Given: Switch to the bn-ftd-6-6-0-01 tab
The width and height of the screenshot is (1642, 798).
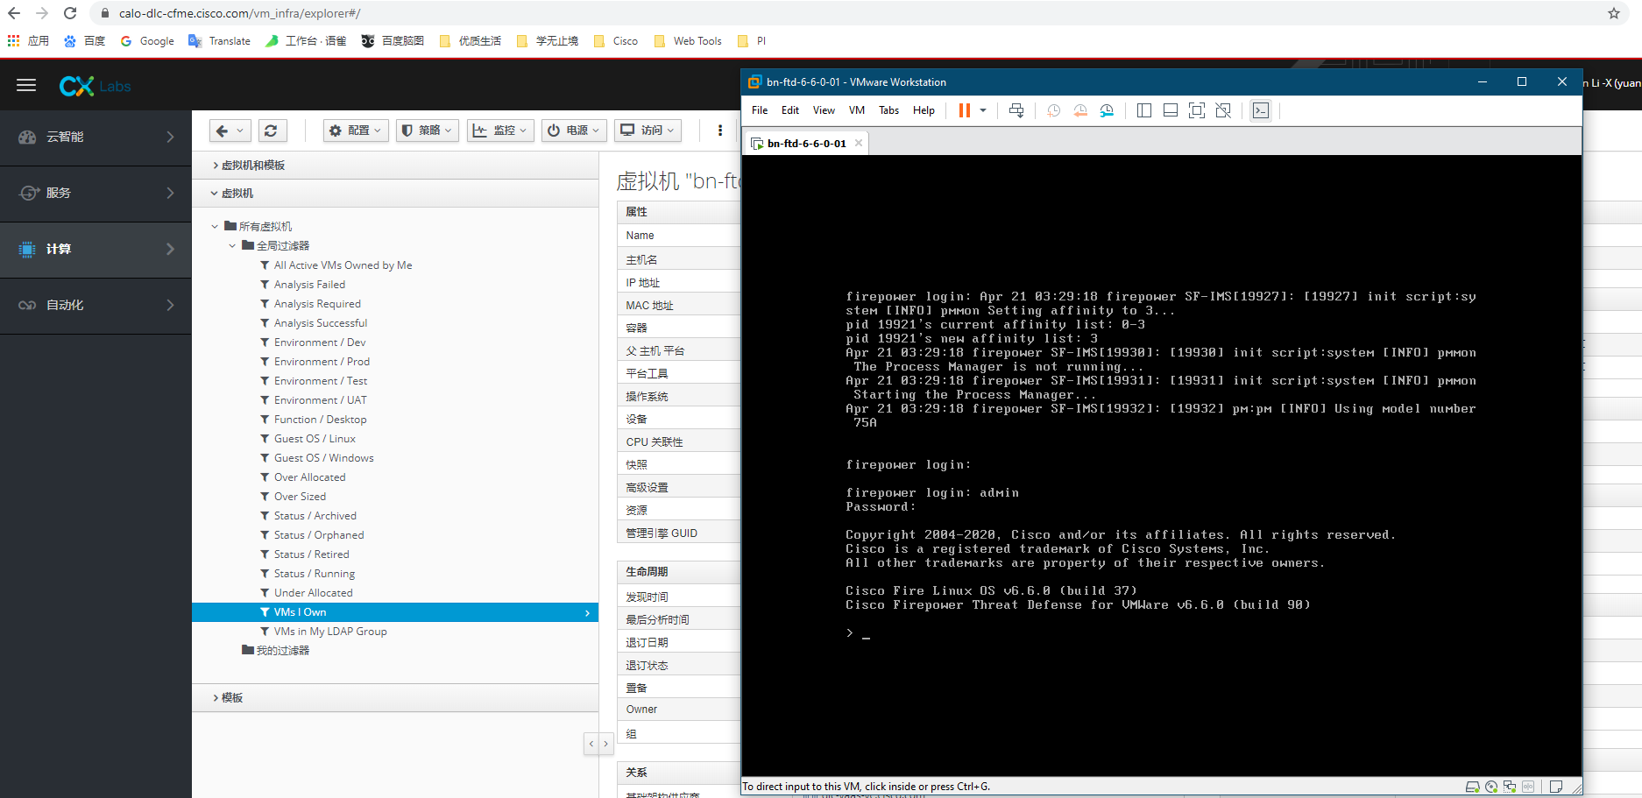Looking at the screenshot, I should [806, 144].
